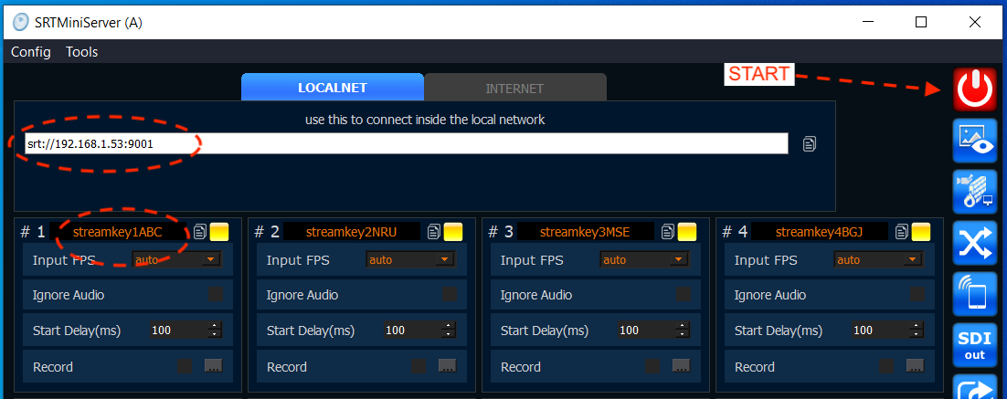
Task: Click the srt://192.168.1.53:9001 address field
Action: (x=406, y=143)
